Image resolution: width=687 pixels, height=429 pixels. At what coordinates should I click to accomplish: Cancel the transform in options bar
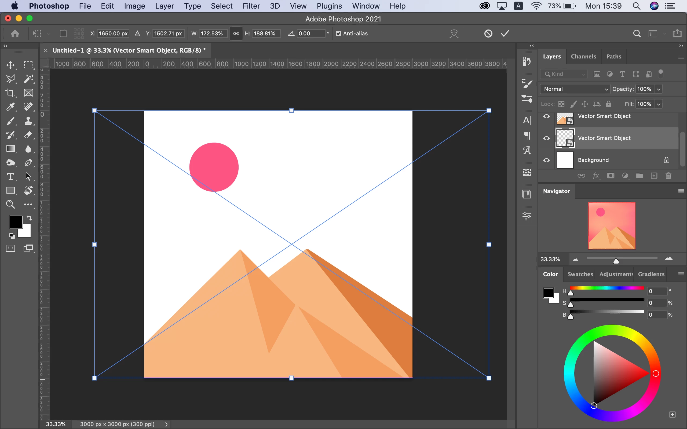488,34
